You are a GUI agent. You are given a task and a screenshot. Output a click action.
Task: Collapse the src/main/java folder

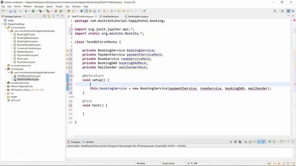pyautogui.click(x=6, y=28)
